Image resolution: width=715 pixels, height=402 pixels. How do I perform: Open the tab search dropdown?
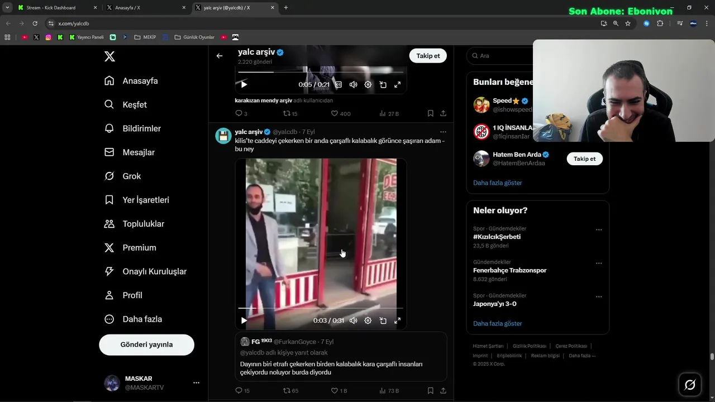pos(7,8)
